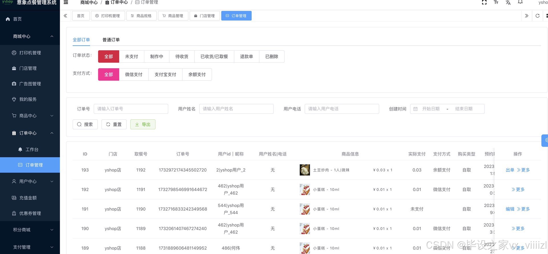This screenshot has width=548, height=254.
Task: Select 微信支付 payment method filter
Action: pyautogui.click(x=134, y=74)
